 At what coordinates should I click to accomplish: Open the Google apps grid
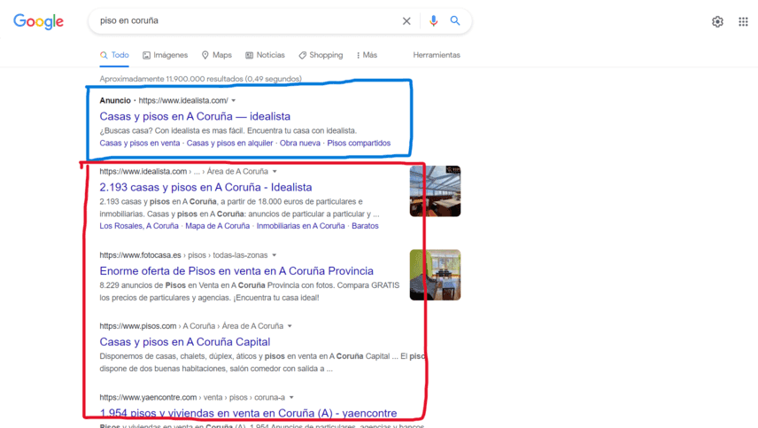pyautogui.click(x=743, y=22)
